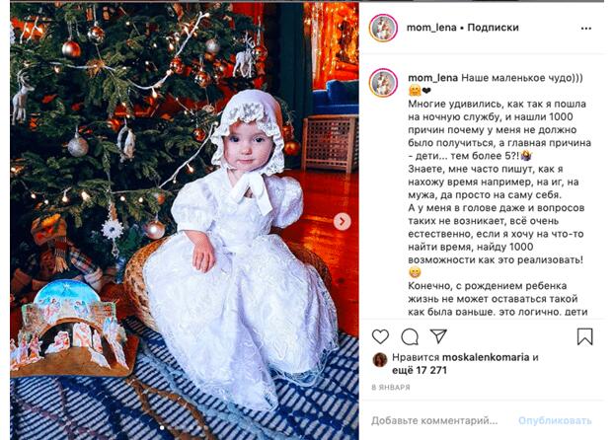Screen dimensions: 613x440
Task: Click the baby photo in the post
Action: (x=185, y=221)
